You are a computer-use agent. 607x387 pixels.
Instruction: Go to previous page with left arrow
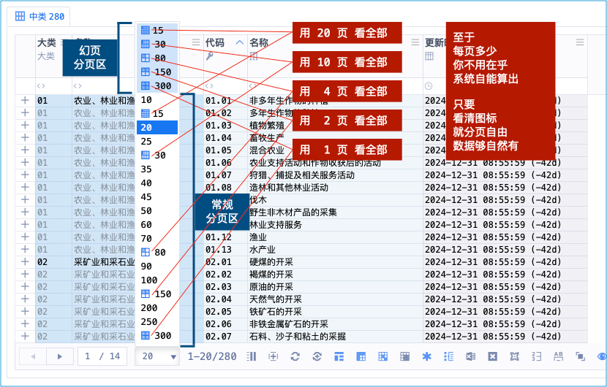[x=33, y=356]
